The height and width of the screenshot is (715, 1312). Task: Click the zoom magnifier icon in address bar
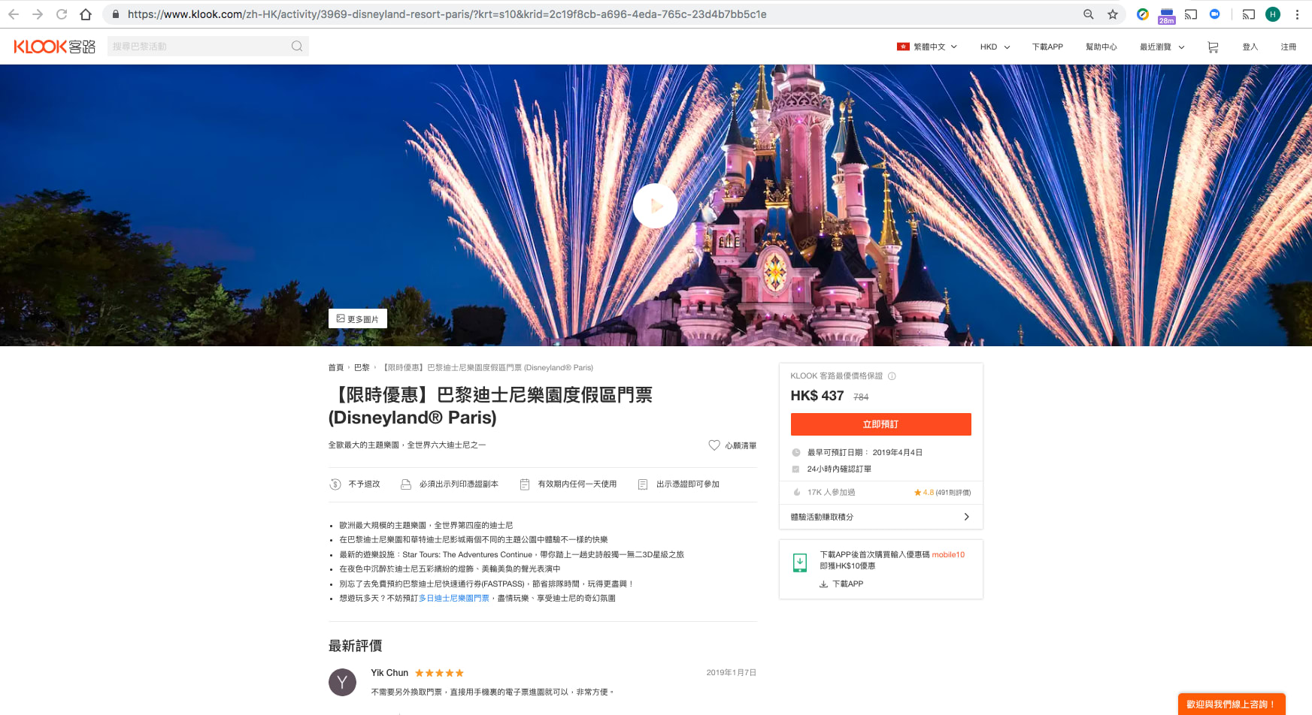click(x=1089, y=14)
